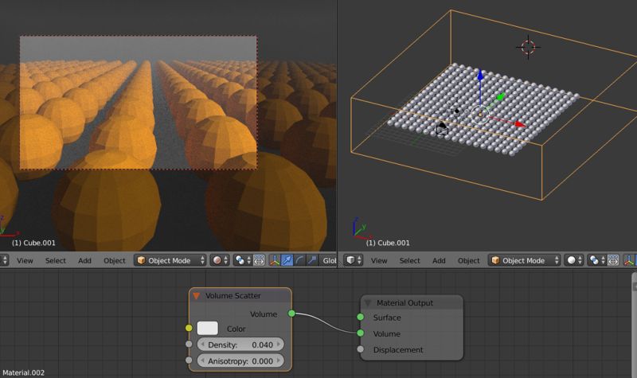Click Anisotropy input socket on Volume Scatter
637x378 pixels.
(x=189, y=360)
